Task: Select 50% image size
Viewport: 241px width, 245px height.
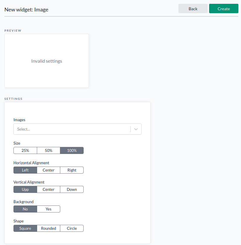Action: coord(48,150)
